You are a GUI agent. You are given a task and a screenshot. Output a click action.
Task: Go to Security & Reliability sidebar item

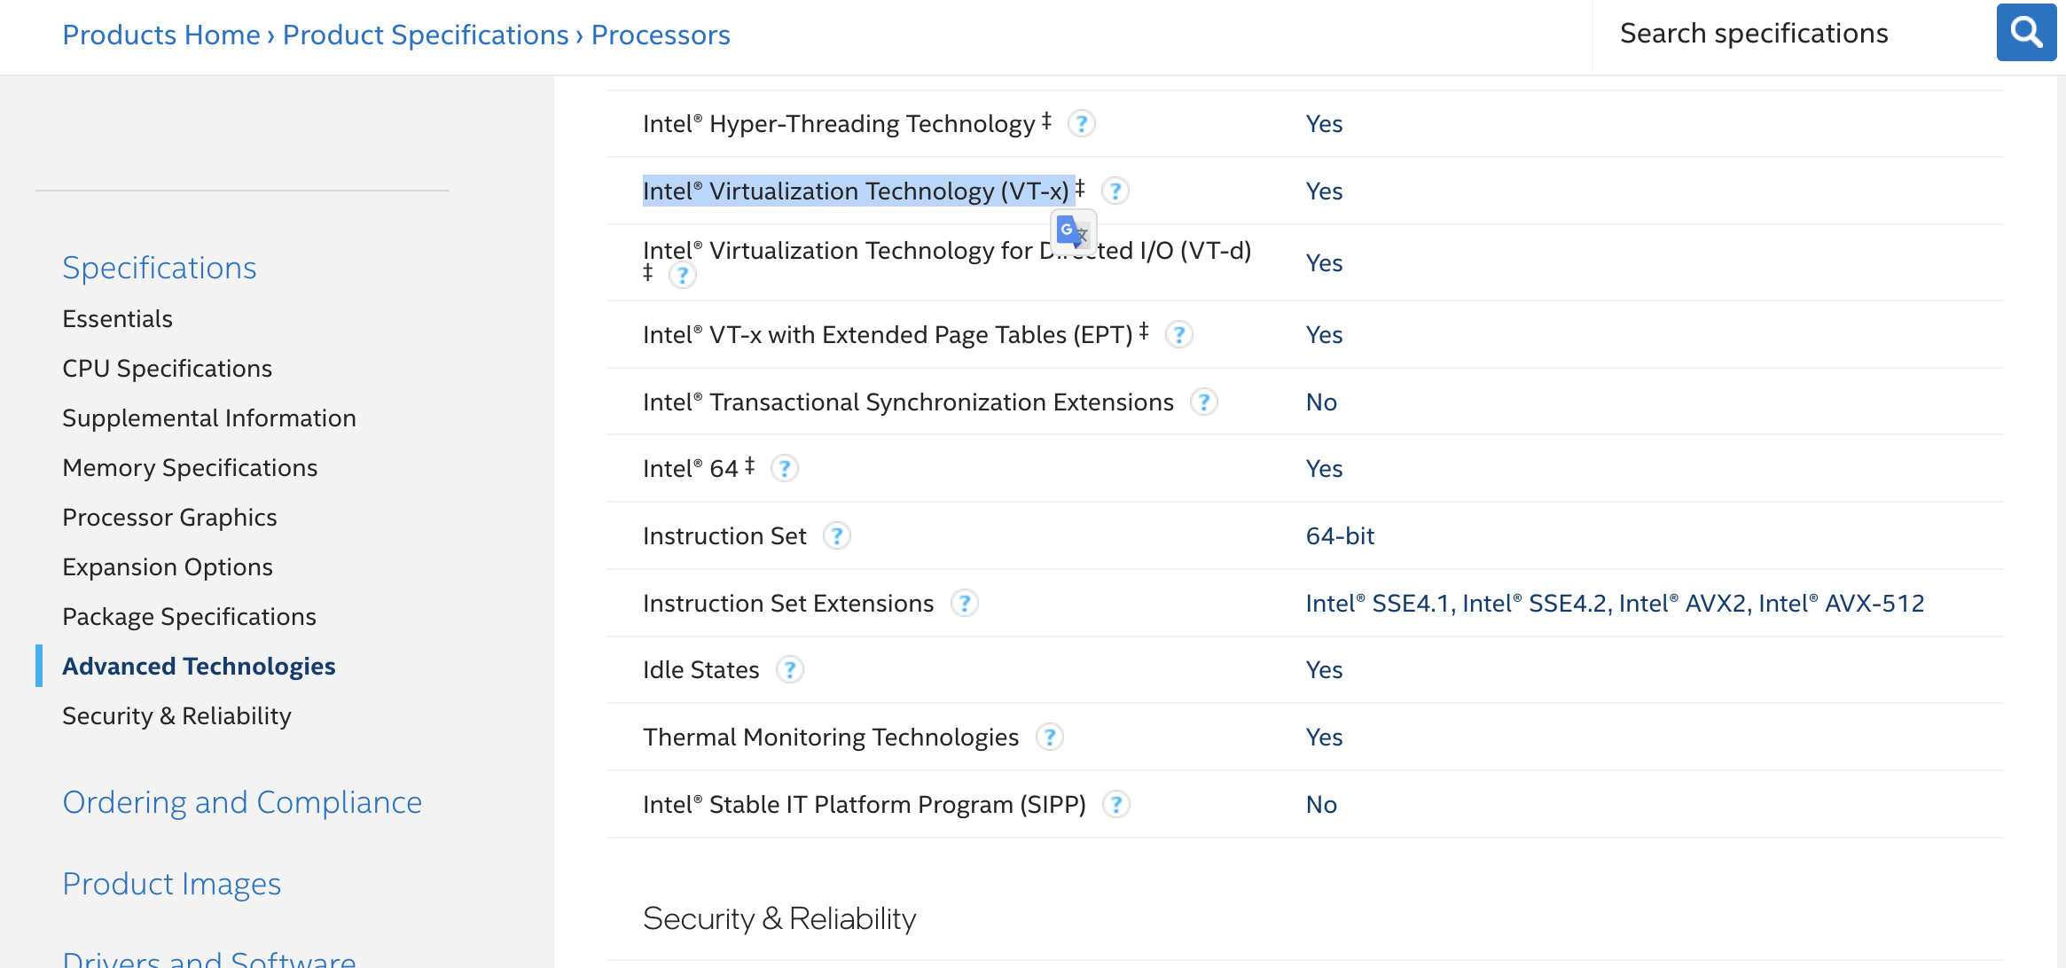176,715
